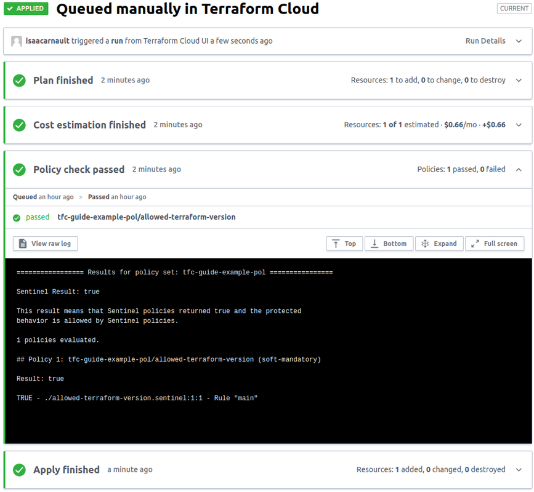Screen dimensions: 534x492
Task: Open the tfc-guide-example-pol/allowed-terraform-version policy
Action: (147, 217)
